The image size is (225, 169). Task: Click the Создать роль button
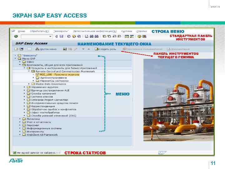point(106,49)
